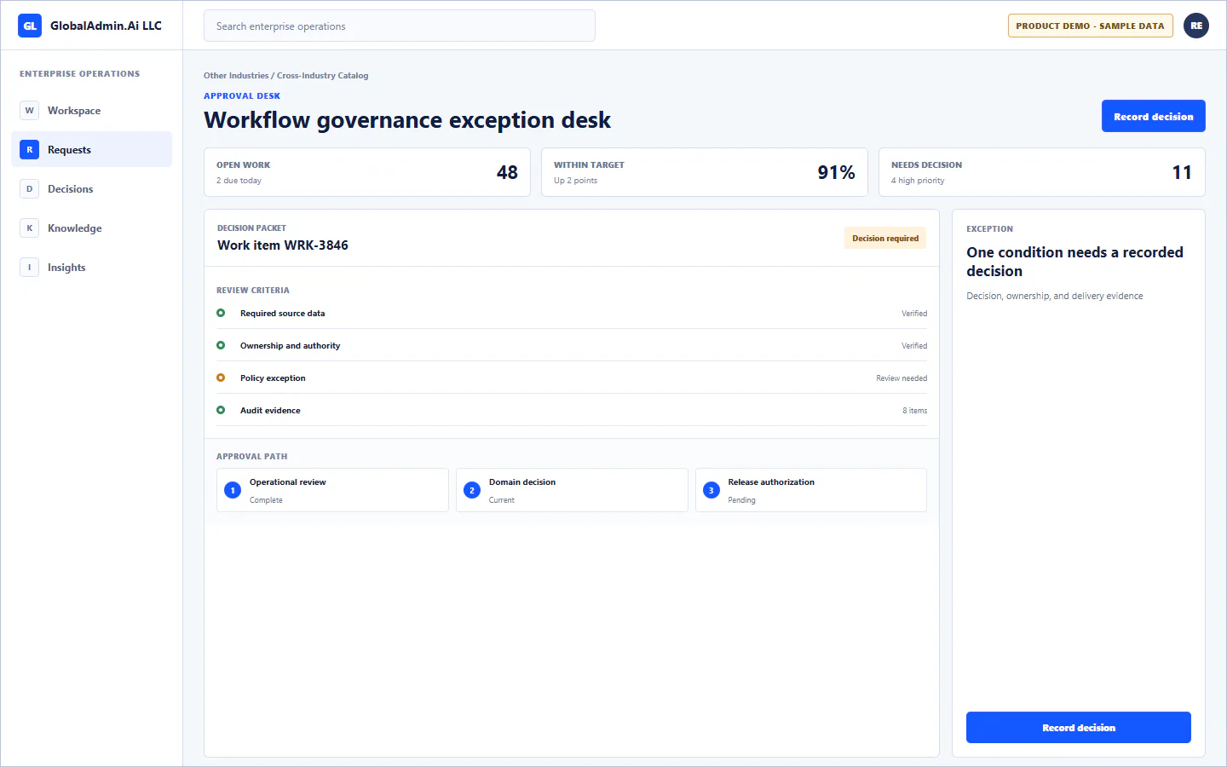Click the D icon beside Decisions
The image size is (1227, 767).
pyautogui.click(x=30, y=189)
